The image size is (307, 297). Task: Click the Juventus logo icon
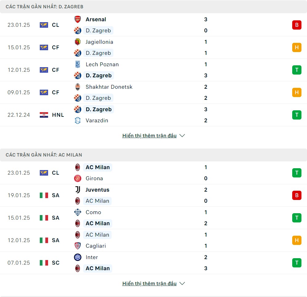(78, 190)
